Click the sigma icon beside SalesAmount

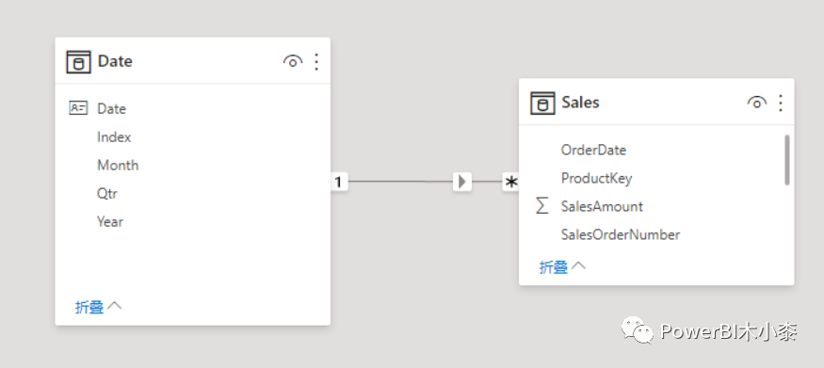(x=541, y=206)
